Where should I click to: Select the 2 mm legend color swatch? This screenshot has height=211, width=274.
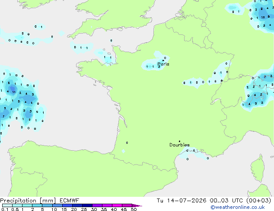[x=37, y=205]
